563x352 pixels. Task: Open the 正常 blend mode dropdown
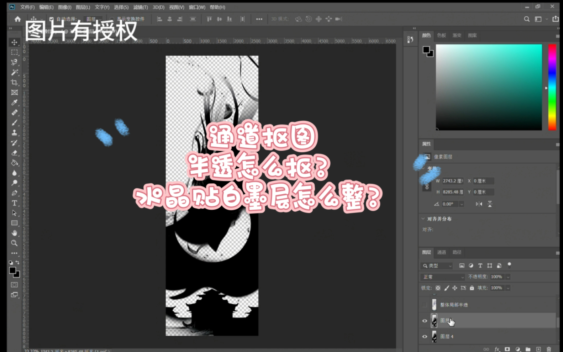[443, 277]
